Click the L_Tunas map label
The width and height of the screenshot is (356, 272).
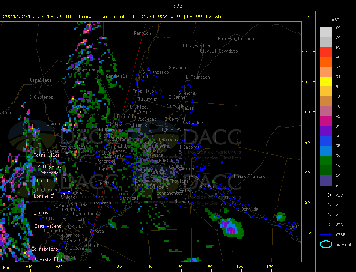(40, 213)
